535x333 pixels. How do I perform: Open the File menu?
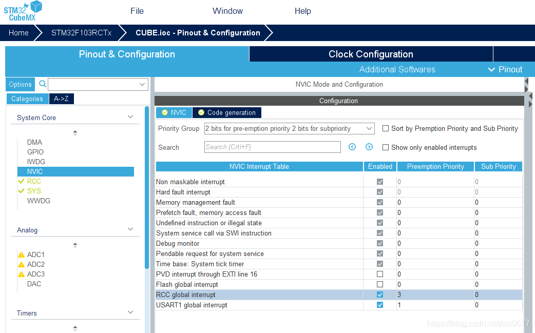pos(137,11)
